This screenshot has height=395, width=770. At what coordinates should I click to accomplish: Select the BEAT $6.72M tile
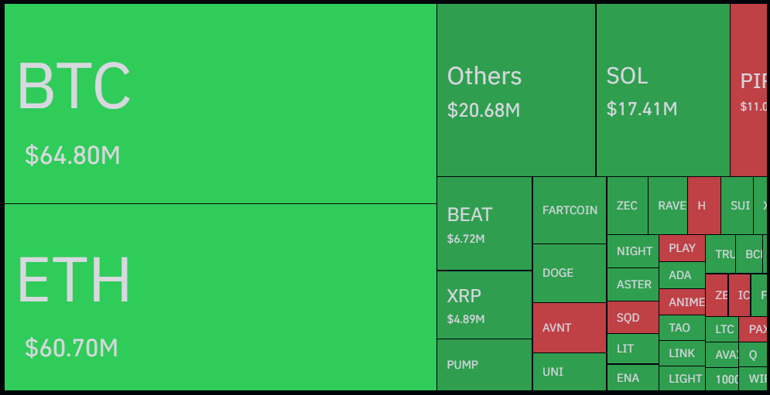[x=484, y=223]
